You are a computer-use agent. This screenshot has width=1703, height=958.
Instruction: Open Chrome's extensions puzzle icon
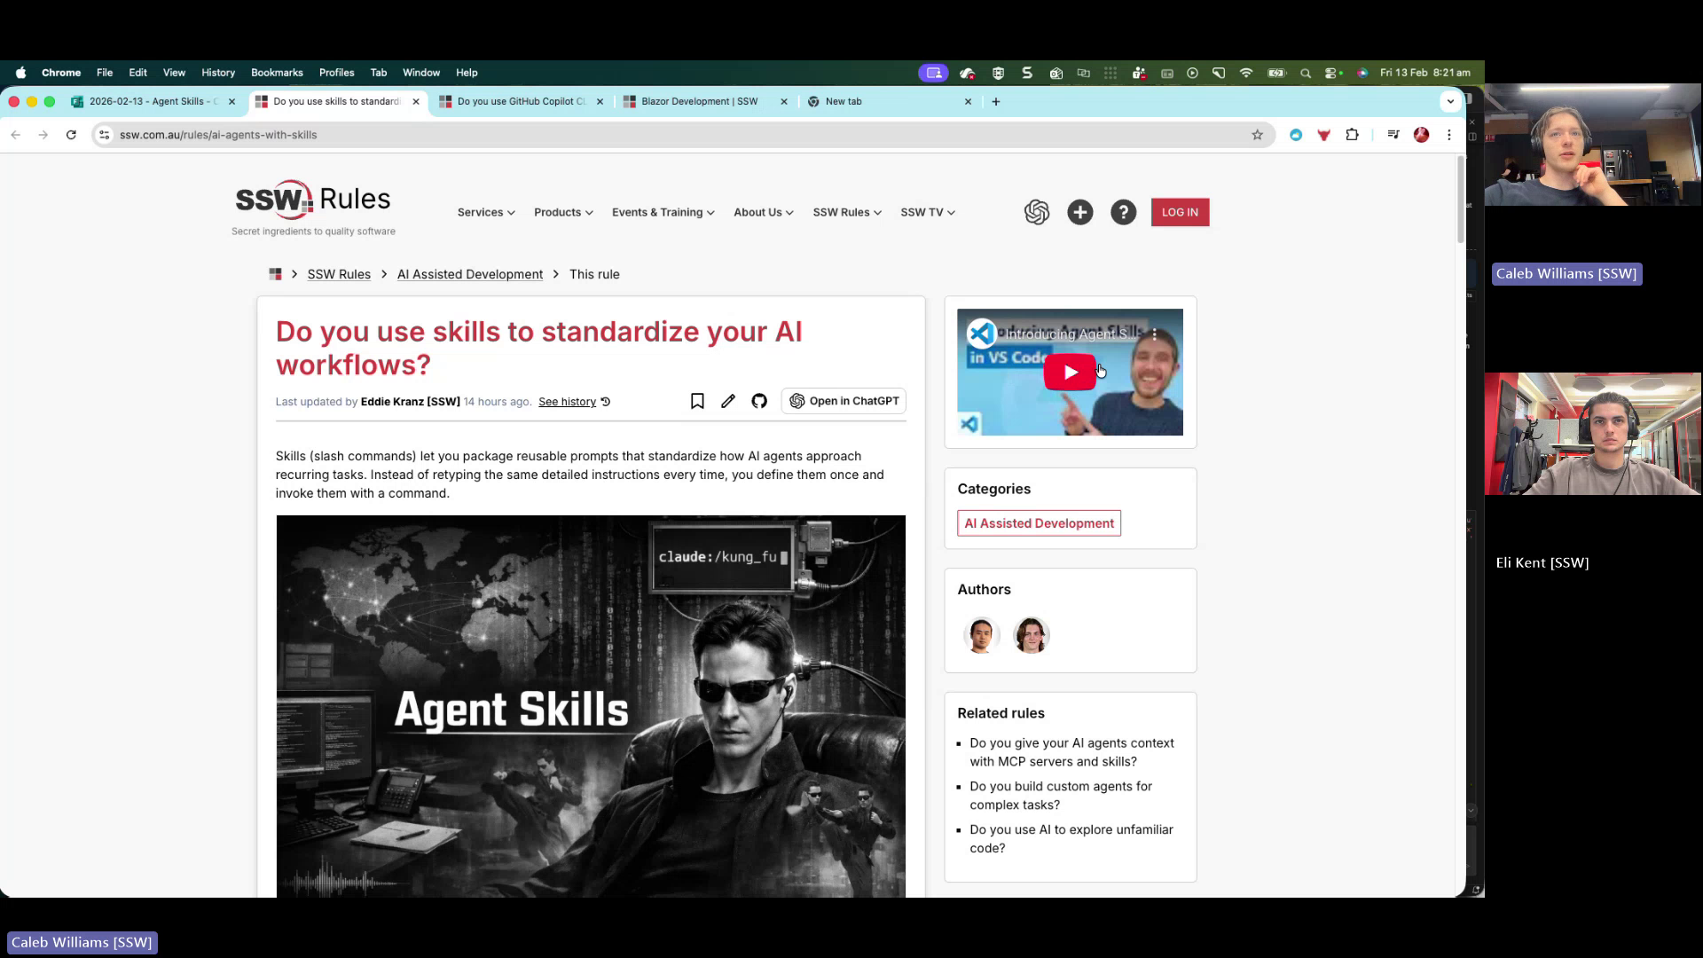pos(1352,135)
